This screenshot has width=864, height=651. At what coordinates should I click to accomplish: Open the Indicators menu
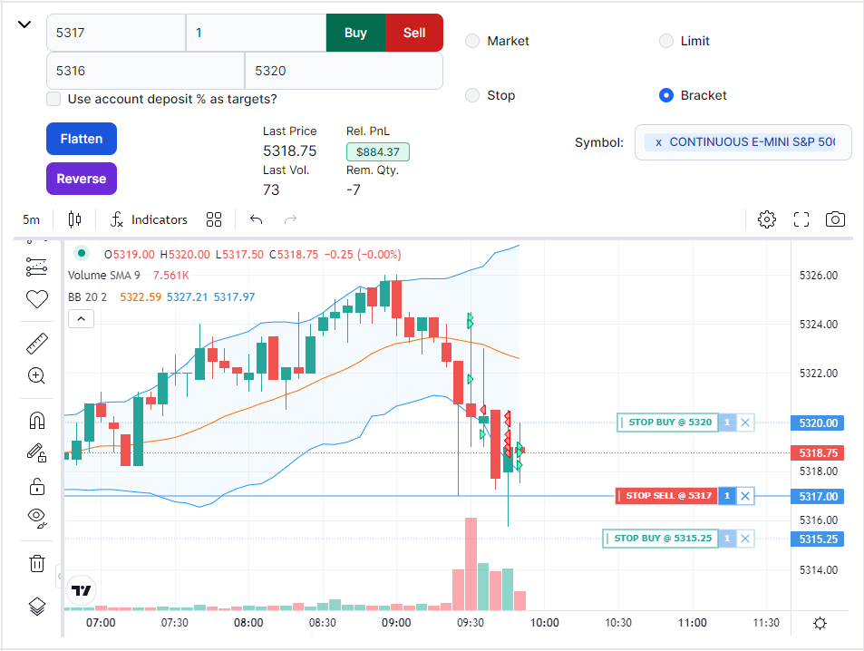pos(149,219)
